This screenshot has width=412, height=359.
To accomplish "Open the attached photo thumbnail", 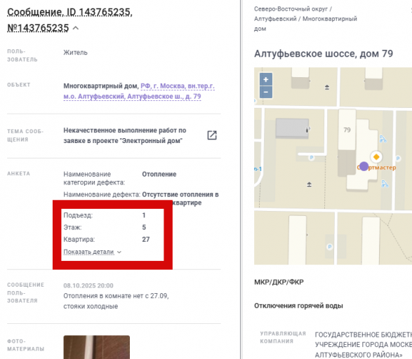I will [96, 347].
